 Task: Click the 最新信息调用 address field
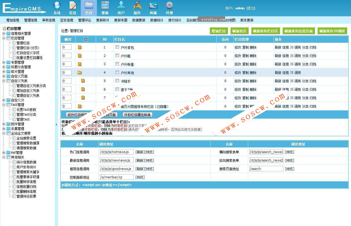pos(117,160)
